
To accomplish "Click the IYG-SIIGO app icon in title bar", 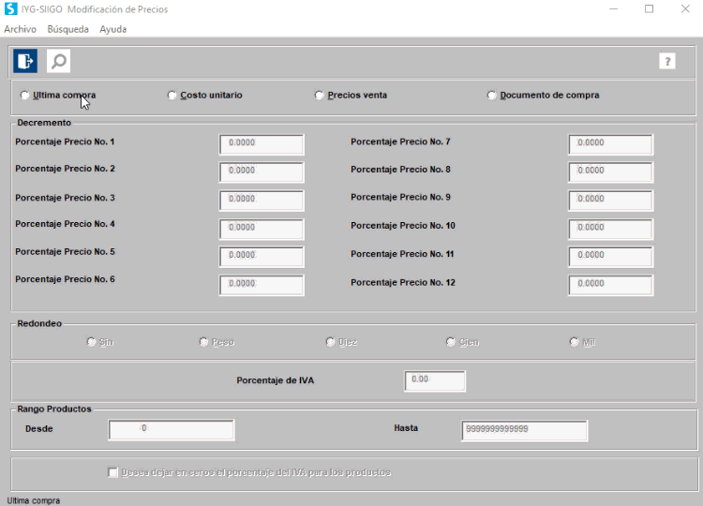I will (10, 8).
